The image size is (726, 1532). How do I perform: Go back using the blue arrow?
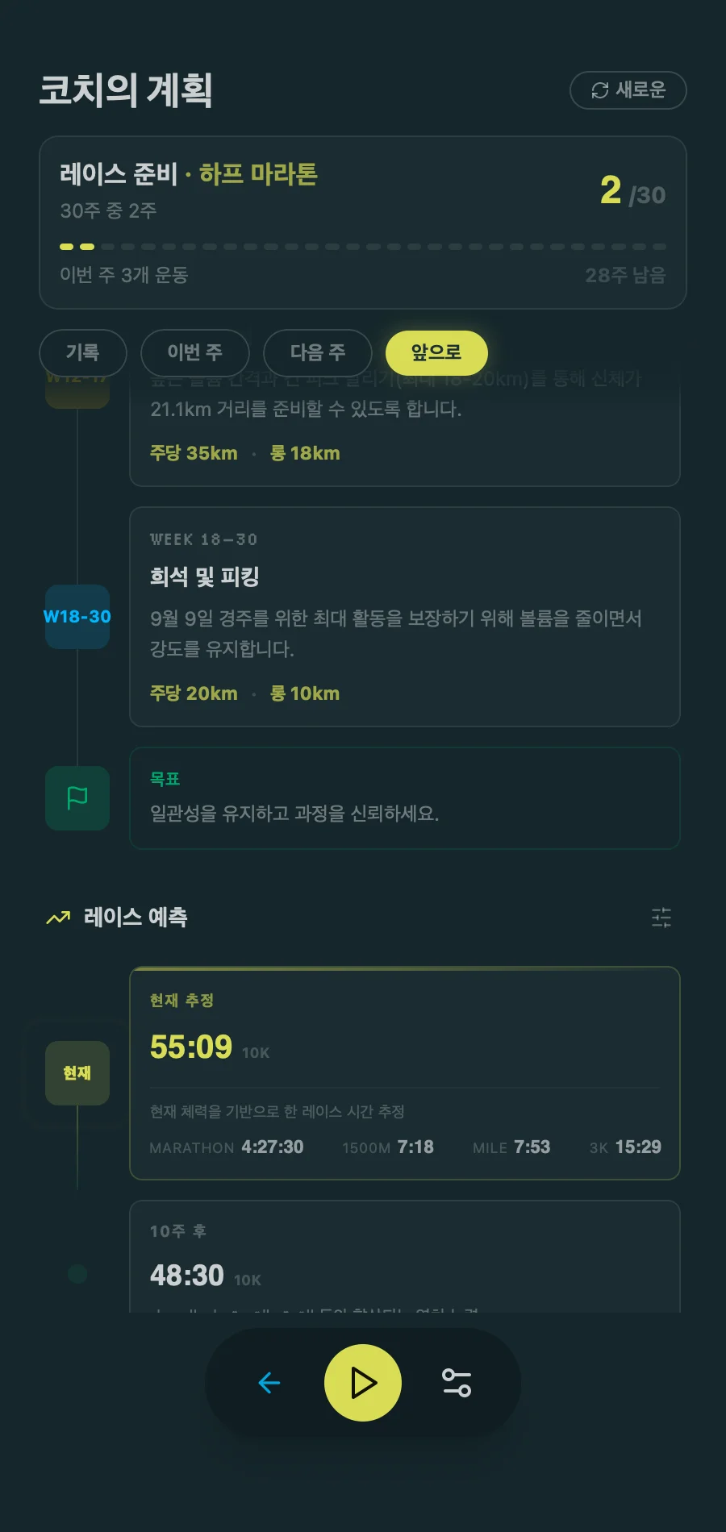[x=269, y=1383]
